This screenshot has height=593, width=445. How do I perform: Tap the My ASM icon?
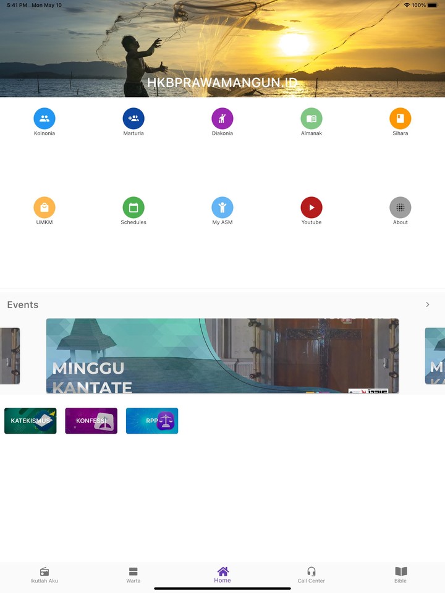(222, 208)
